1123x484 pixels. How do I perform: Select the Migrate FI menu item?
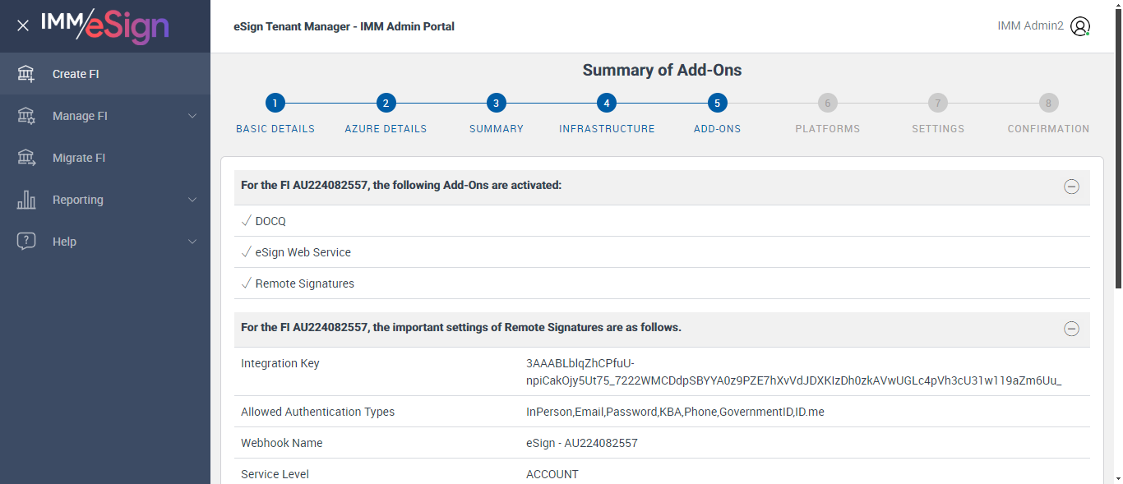pos(79,158)
